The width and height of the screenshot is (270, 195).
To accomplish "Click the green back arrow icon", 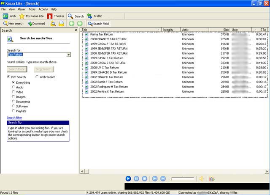I will point(71,24).
